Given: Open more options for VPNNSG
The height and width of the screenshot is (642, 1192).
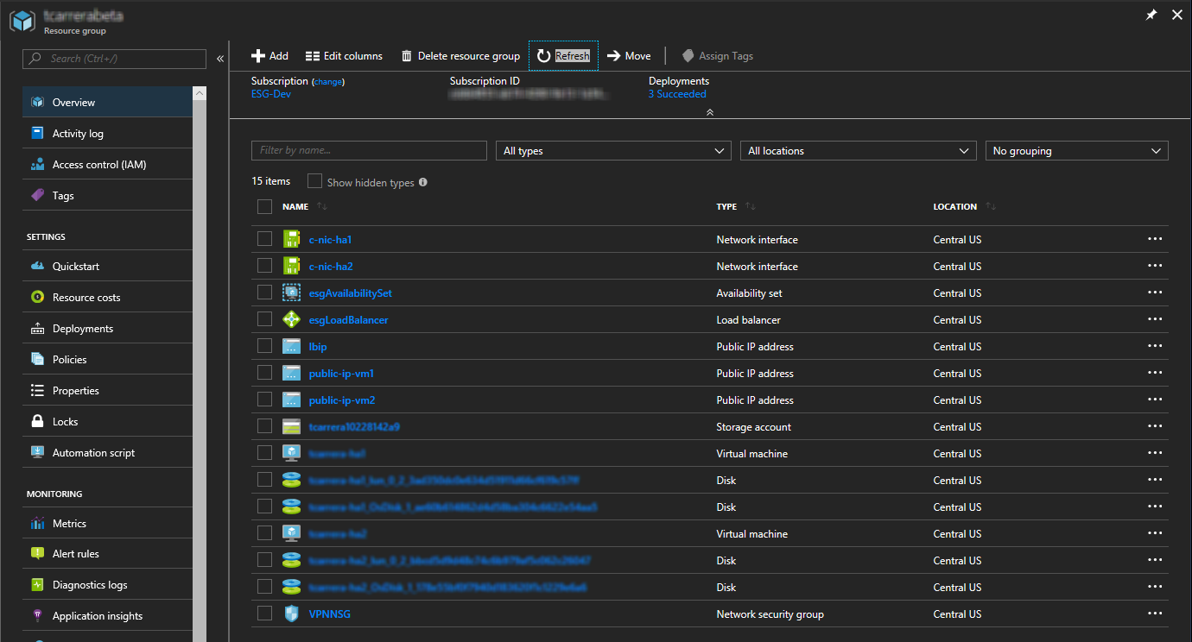Looking at the screenshot, I should tap(1155, 614).
